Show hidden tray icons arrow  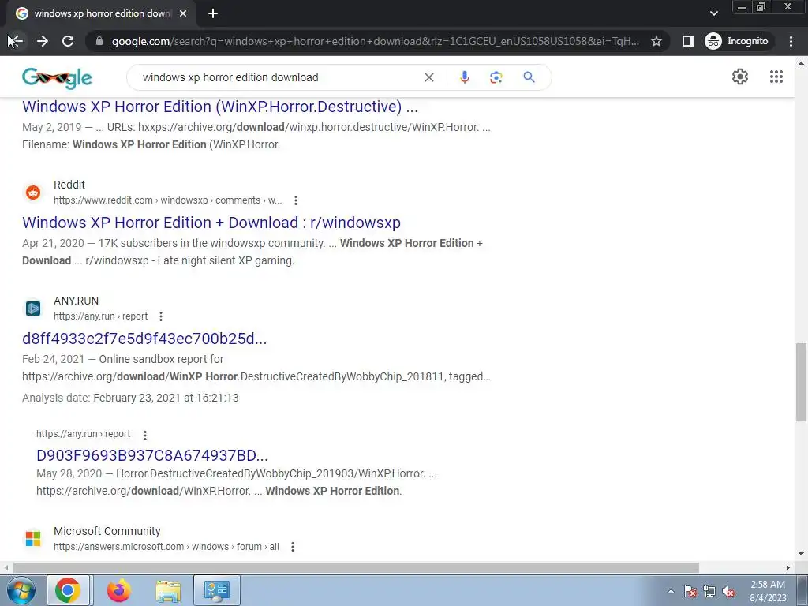point(671,591)
